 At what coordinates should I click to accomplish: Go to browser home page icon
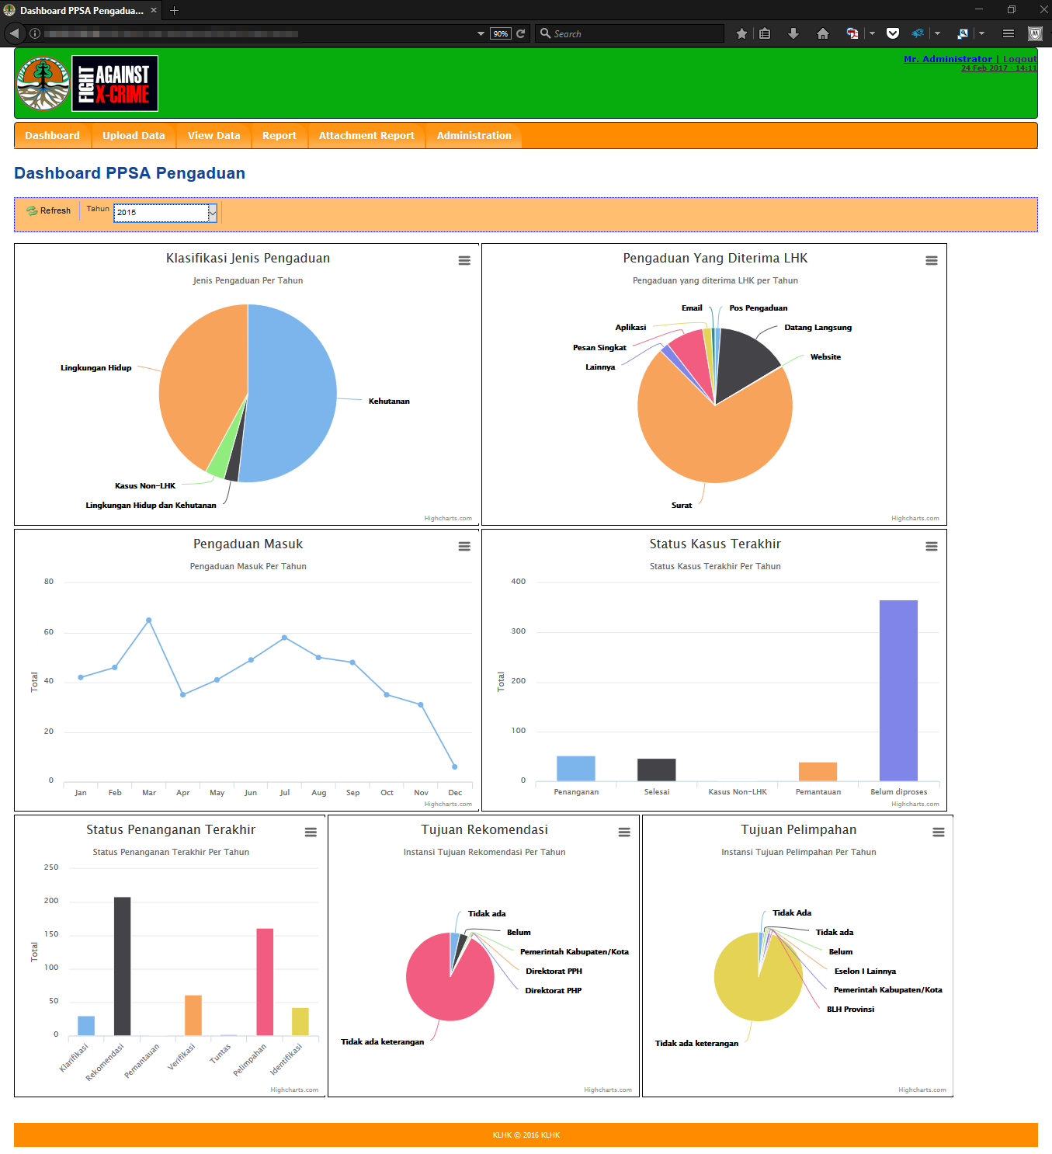click(x=822, y=33)
